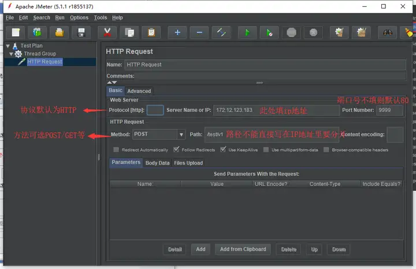
Task: Click the Clear results broom icon
Action: (339, 32)
